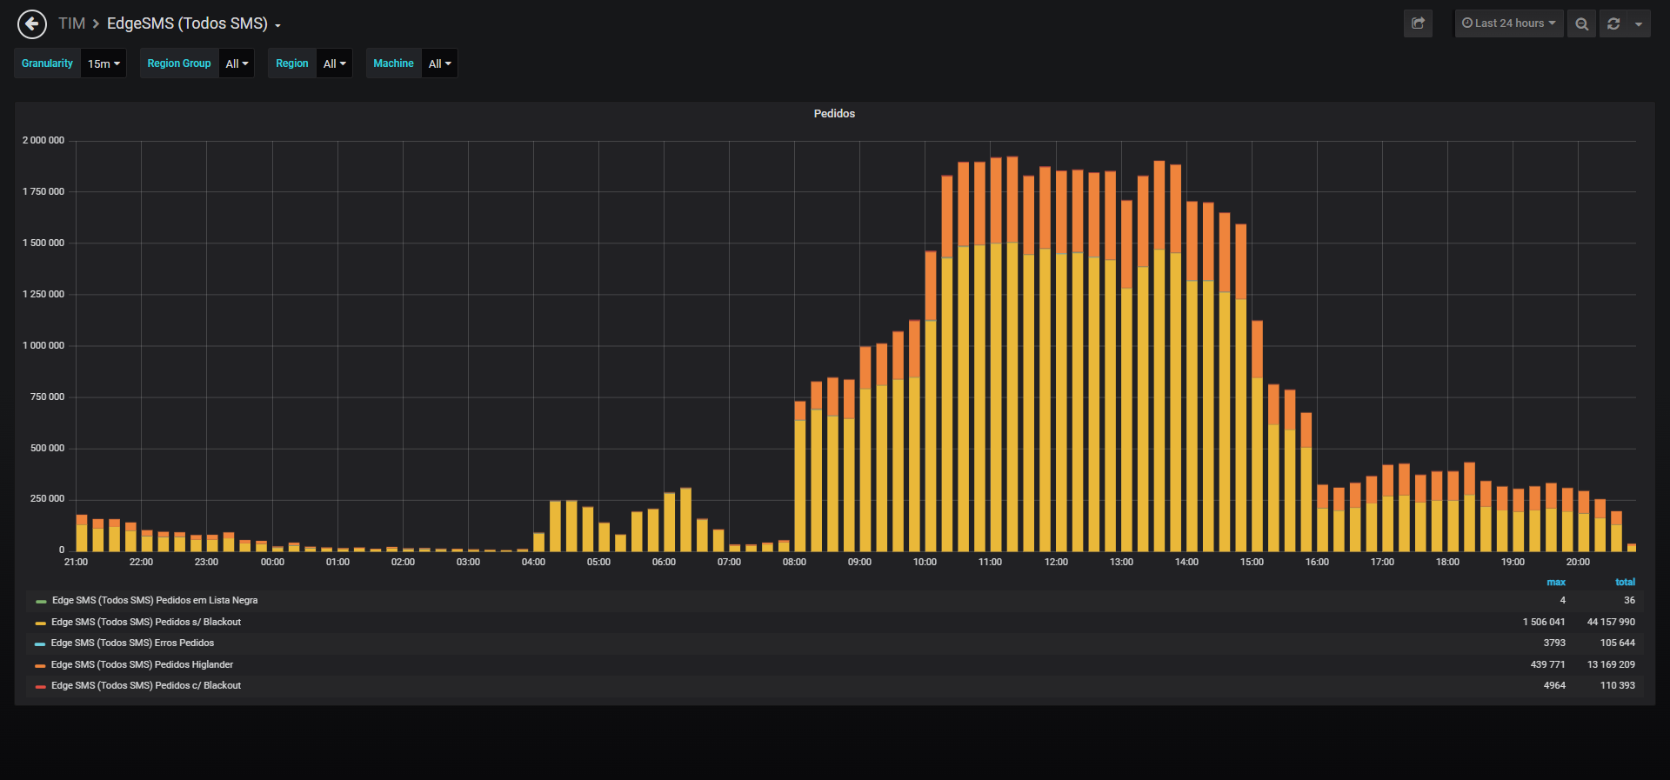Screen dimensions: 1670x780
Task: Click the 12:00 x-axis time label
Action: point(1056,563)
